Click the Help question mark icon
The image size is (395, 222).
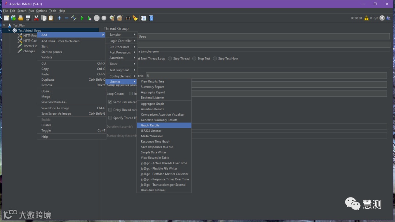click(x=151, y=18)
